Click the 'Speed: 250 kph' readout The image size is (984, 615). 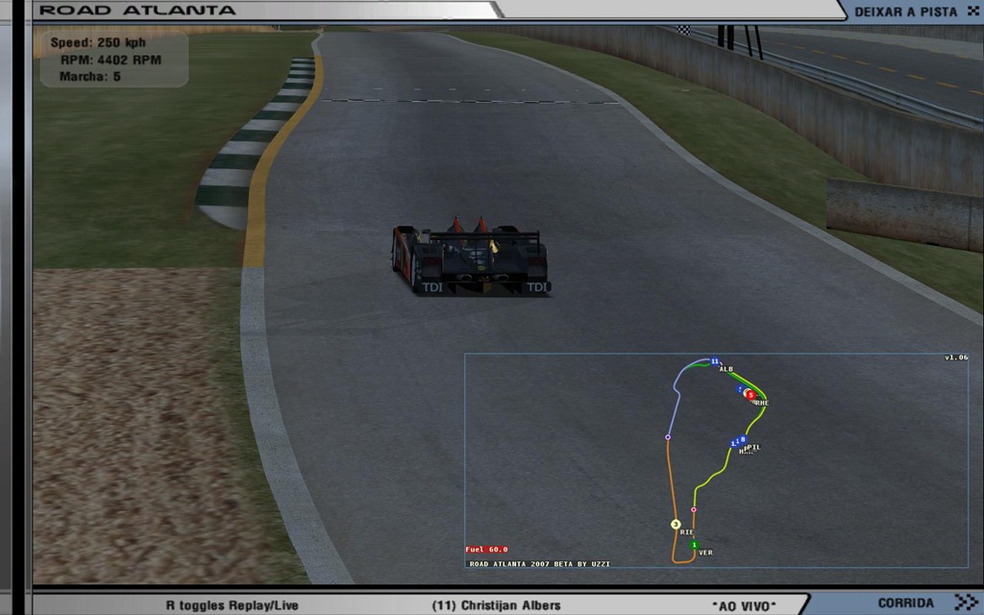click(98, 42)
